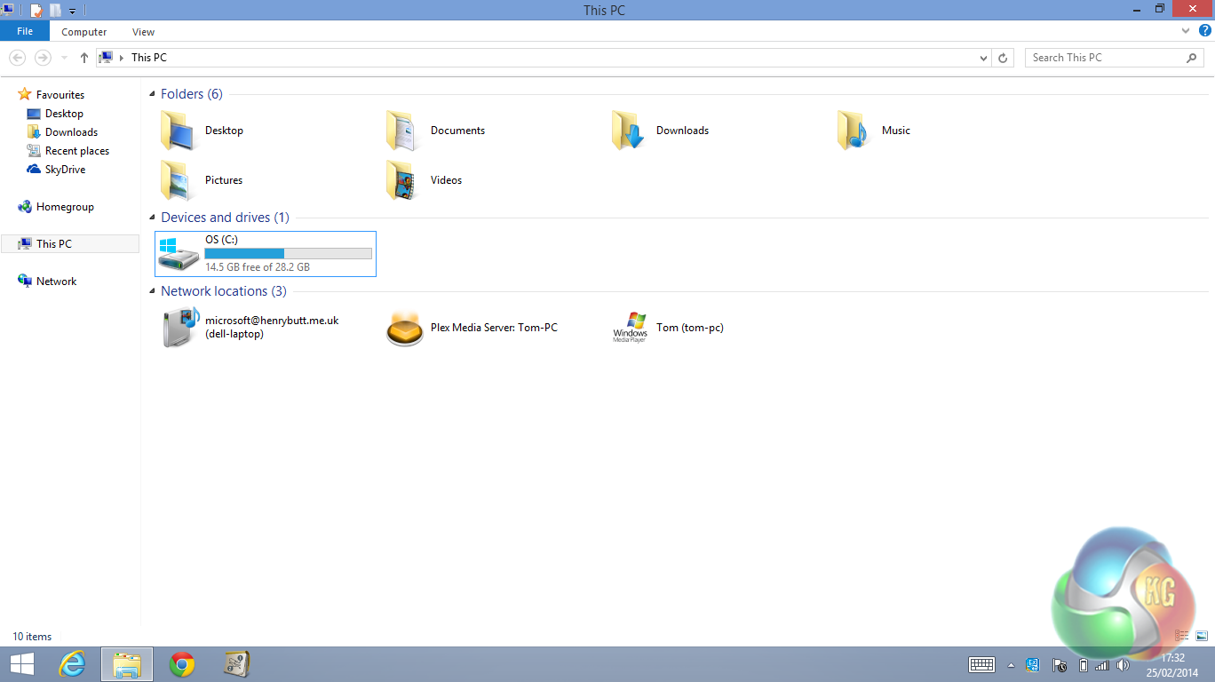Click the 10 items status bar text
This screenshot has height=682, width=1215.
tap(32, 637)
